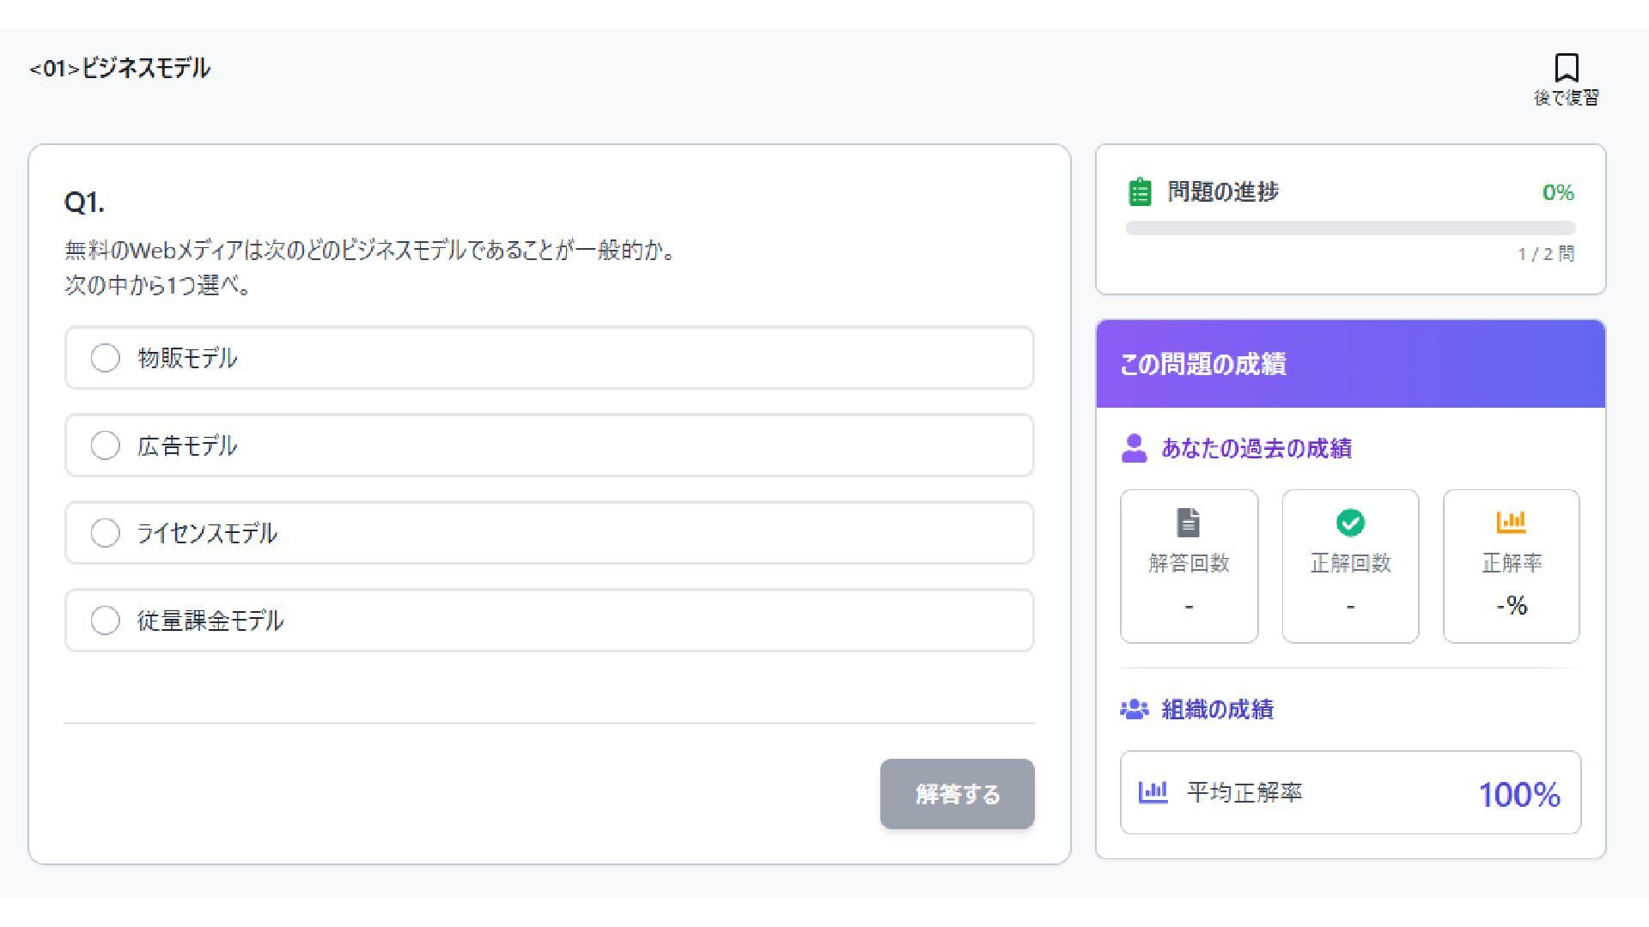Click the question progress bar
This screenshot has width=1649, height=927.
coord(1350,228)
